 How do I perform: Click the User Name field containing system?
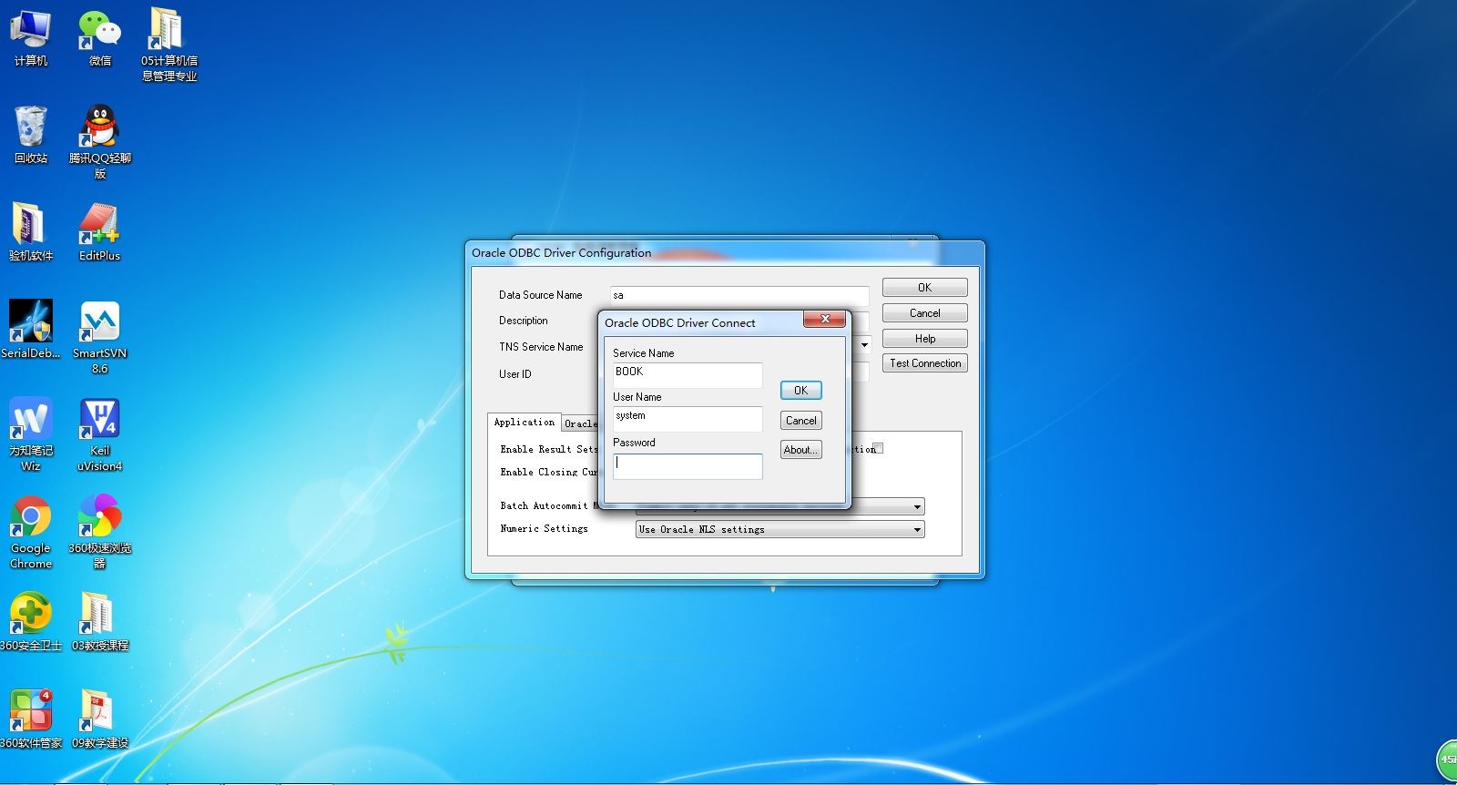(688, 419)
